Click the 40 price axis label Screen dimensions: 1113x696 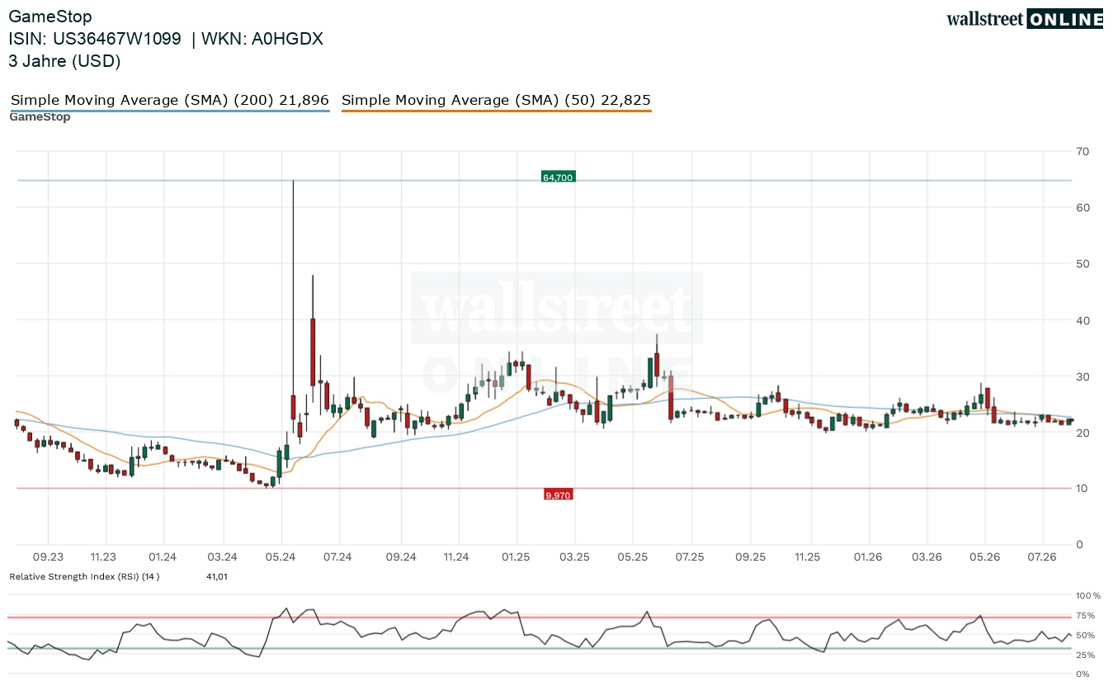point(1082,320)
